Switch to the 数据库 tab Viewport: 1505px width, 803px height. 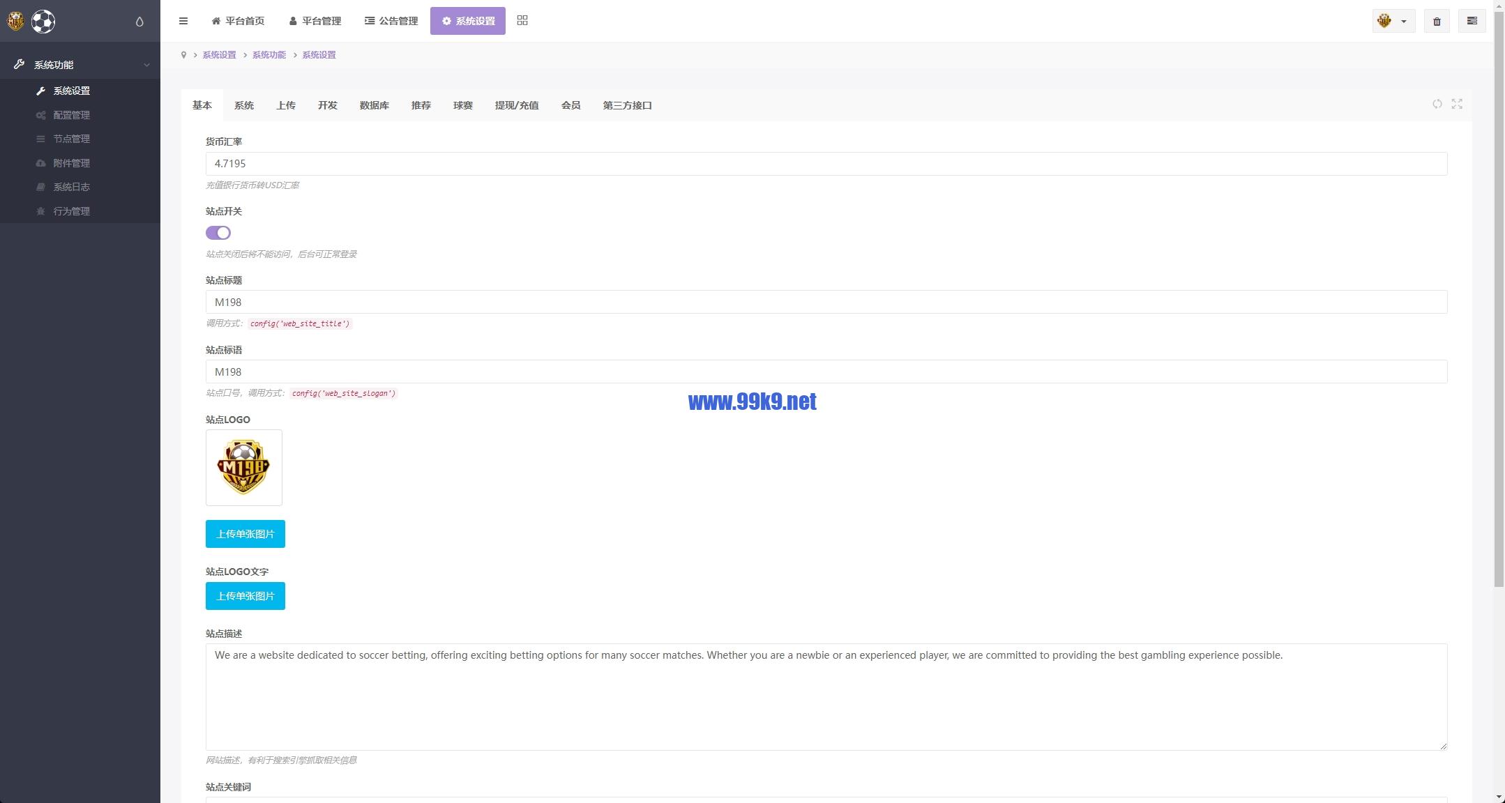coord(375,105)
